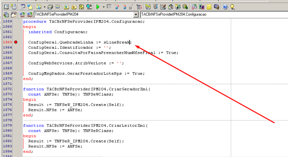The image size is (288, 157).
Task: Click the green Run arrow icon
Action: point(98,7)
